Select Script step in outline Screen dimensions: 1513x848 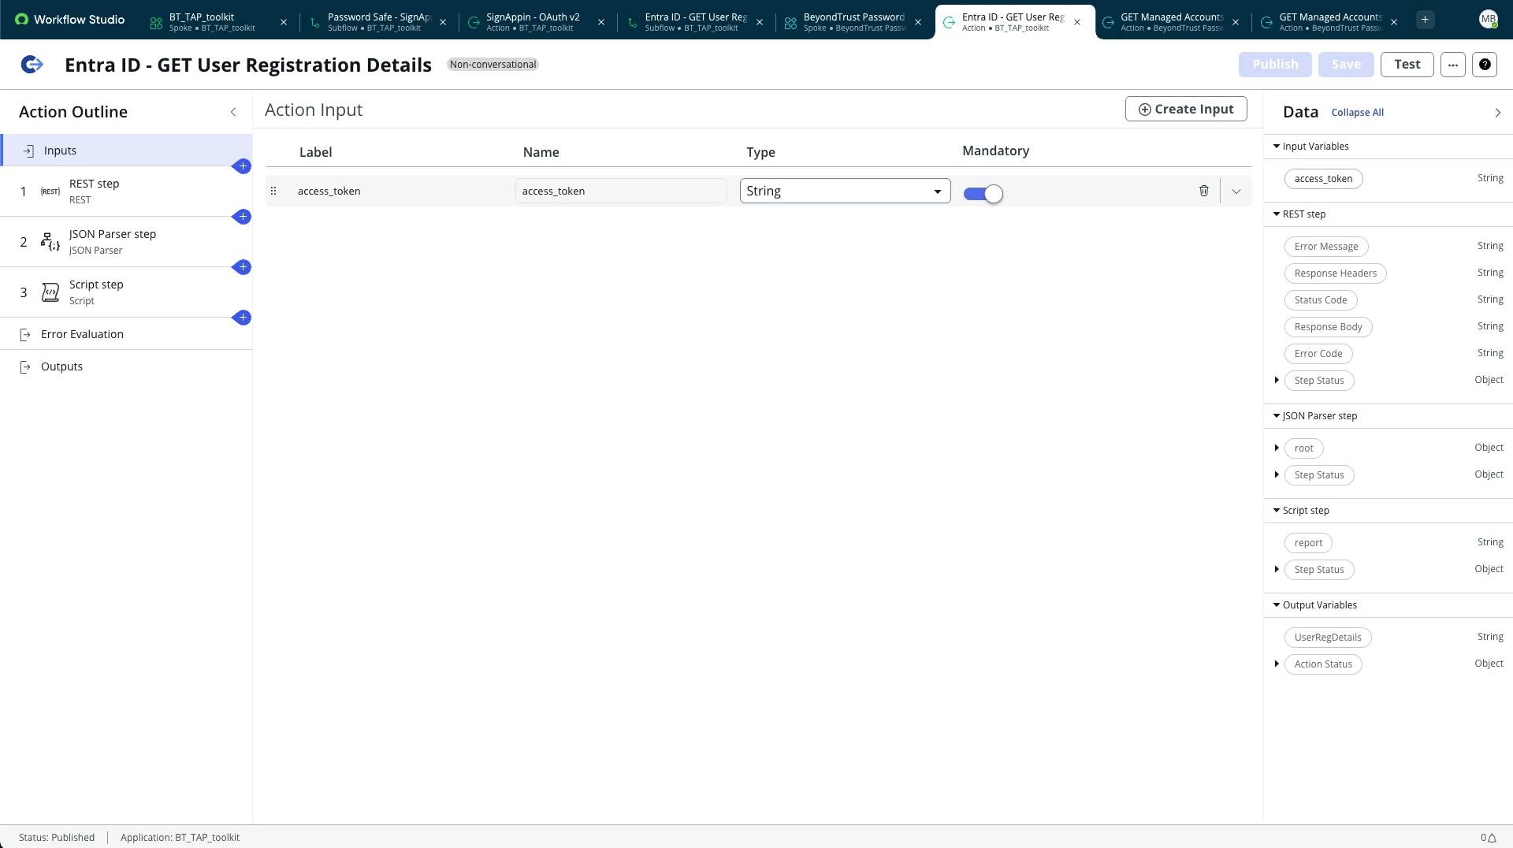pyautogui.click(x=126, y=292)
